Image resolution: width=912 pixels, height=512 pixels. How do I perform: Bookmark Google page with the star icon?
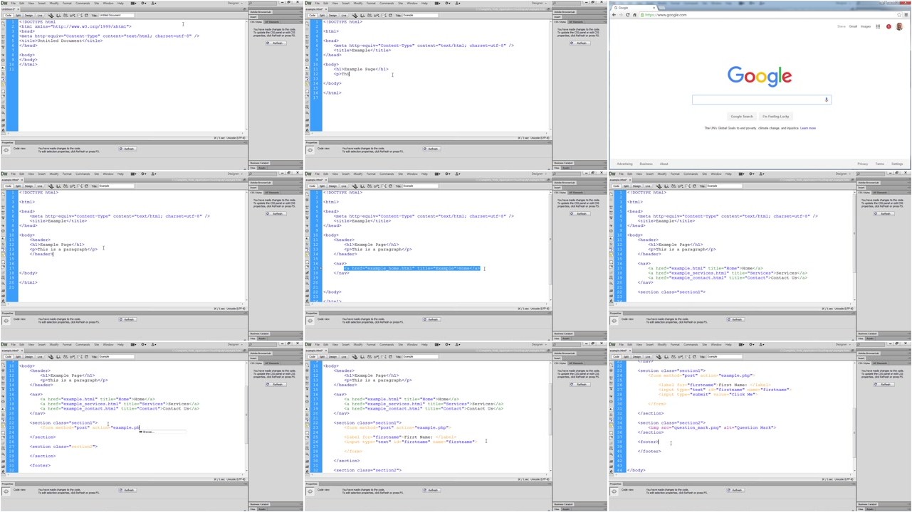point(899,15)
